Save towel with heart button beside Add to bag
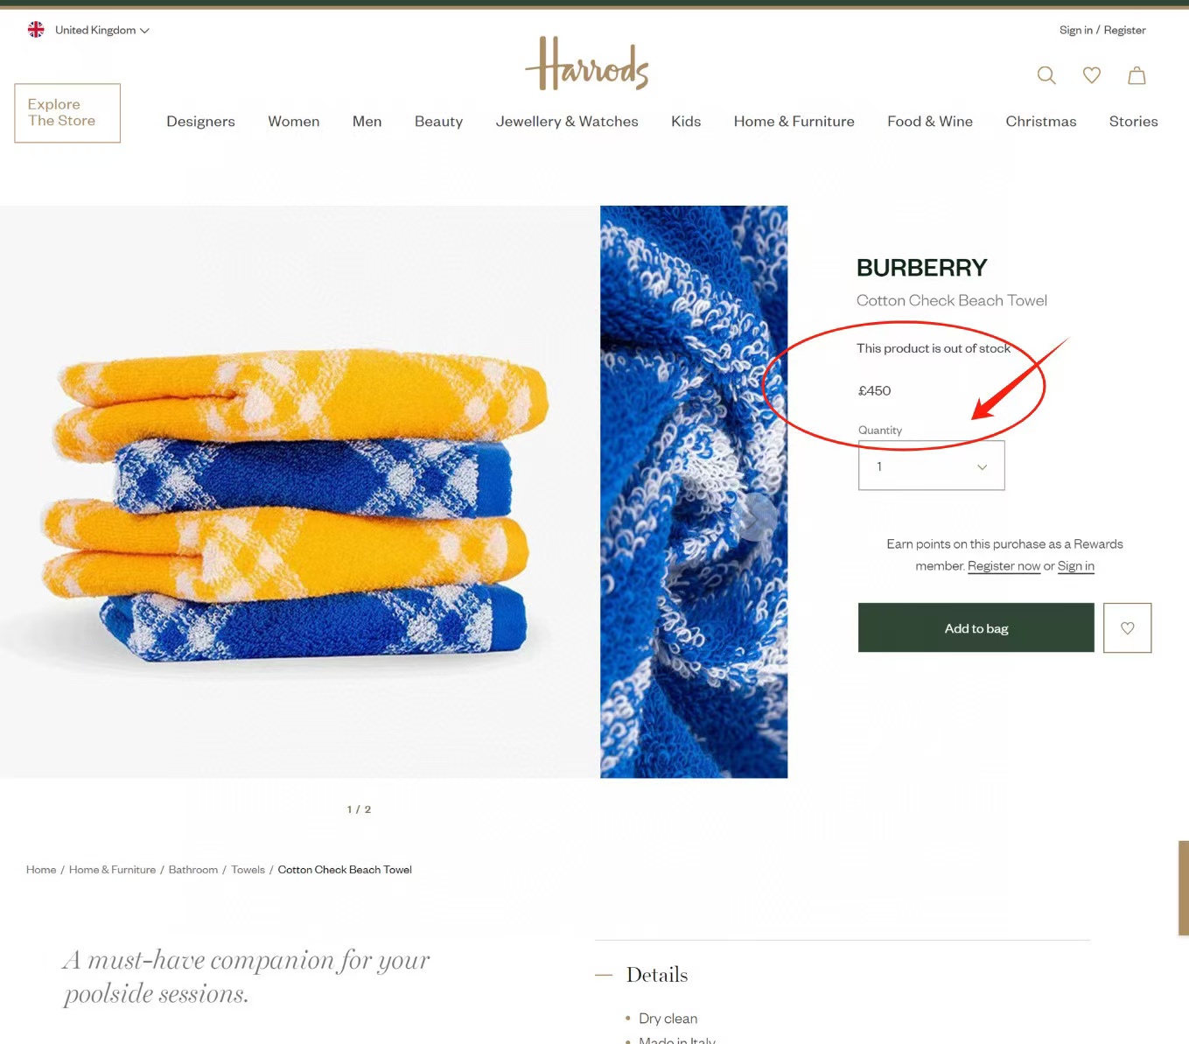Image resolution: width=1189 pixels, height=1044 pixels. coord(1127,627)
